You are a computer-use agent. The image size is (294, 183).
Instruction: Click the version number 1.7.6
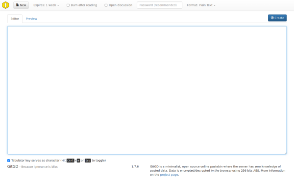pyautogui.click(x=135, y=166)
